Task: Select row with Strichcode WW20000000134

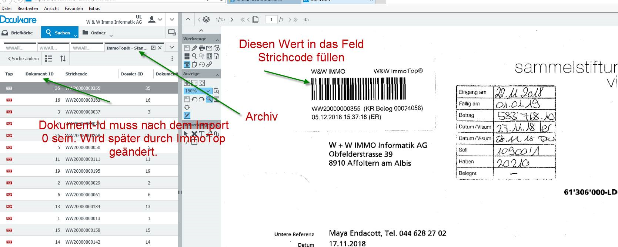Action: (x=89, y=206)
